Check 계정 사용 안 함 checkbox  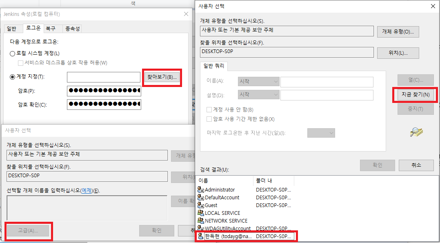[209, 109]
